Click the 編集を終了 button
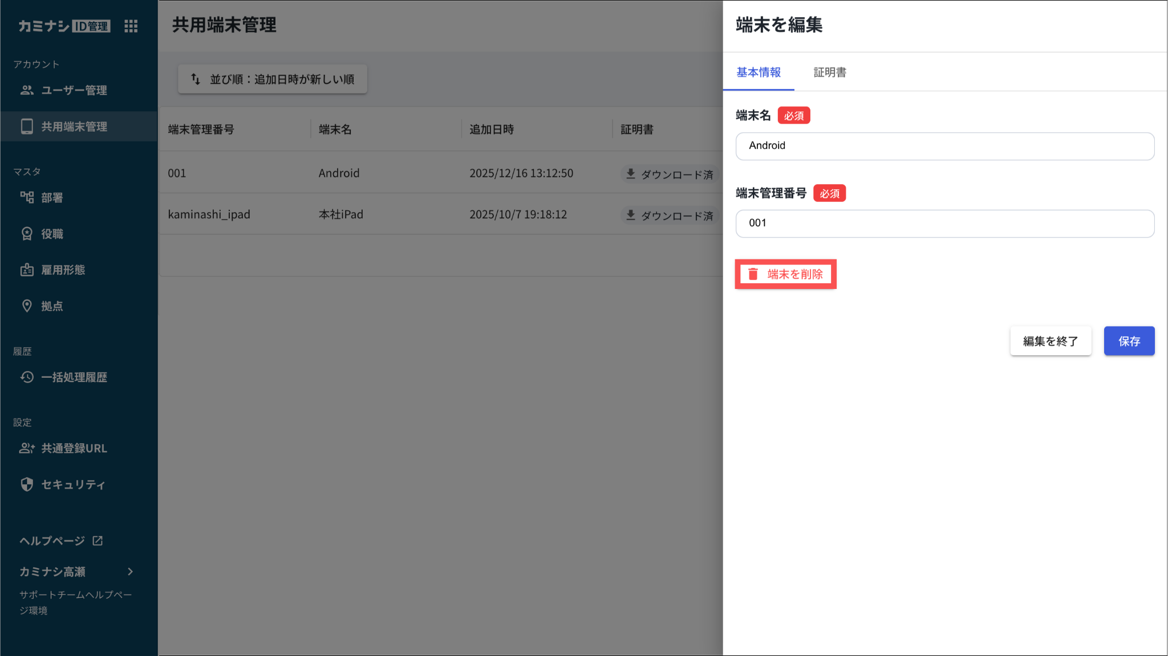Screen dimensions: 1168x656 pyautogui.click(x=1051, y=341)
